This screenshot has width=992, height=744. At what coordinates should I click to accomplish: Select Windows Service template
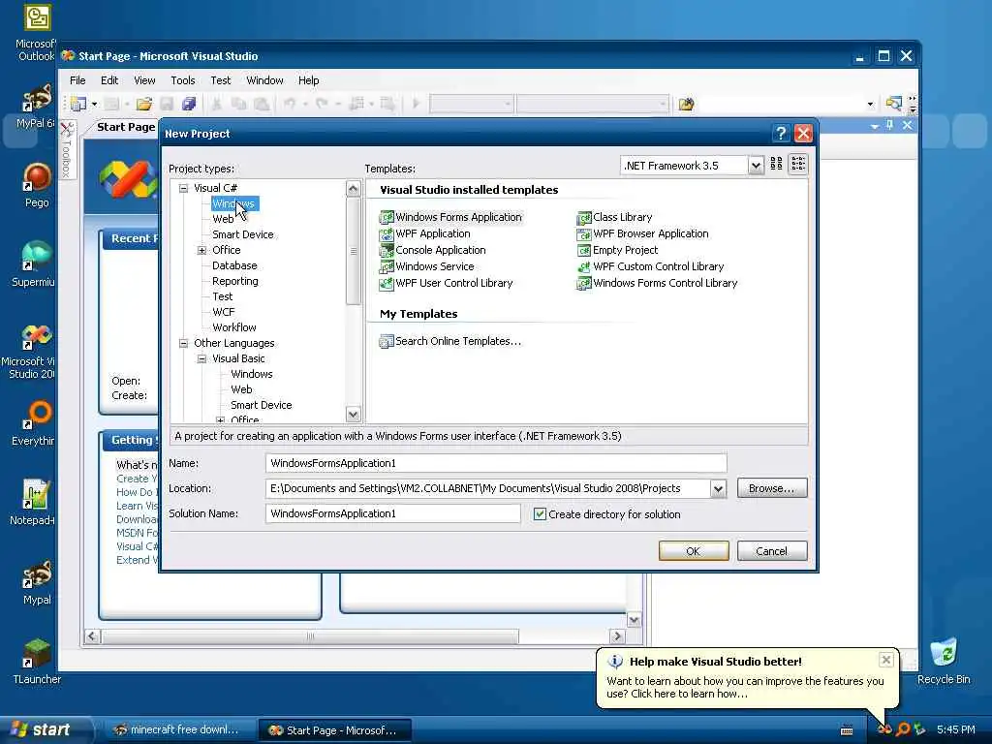coord(426,266)
